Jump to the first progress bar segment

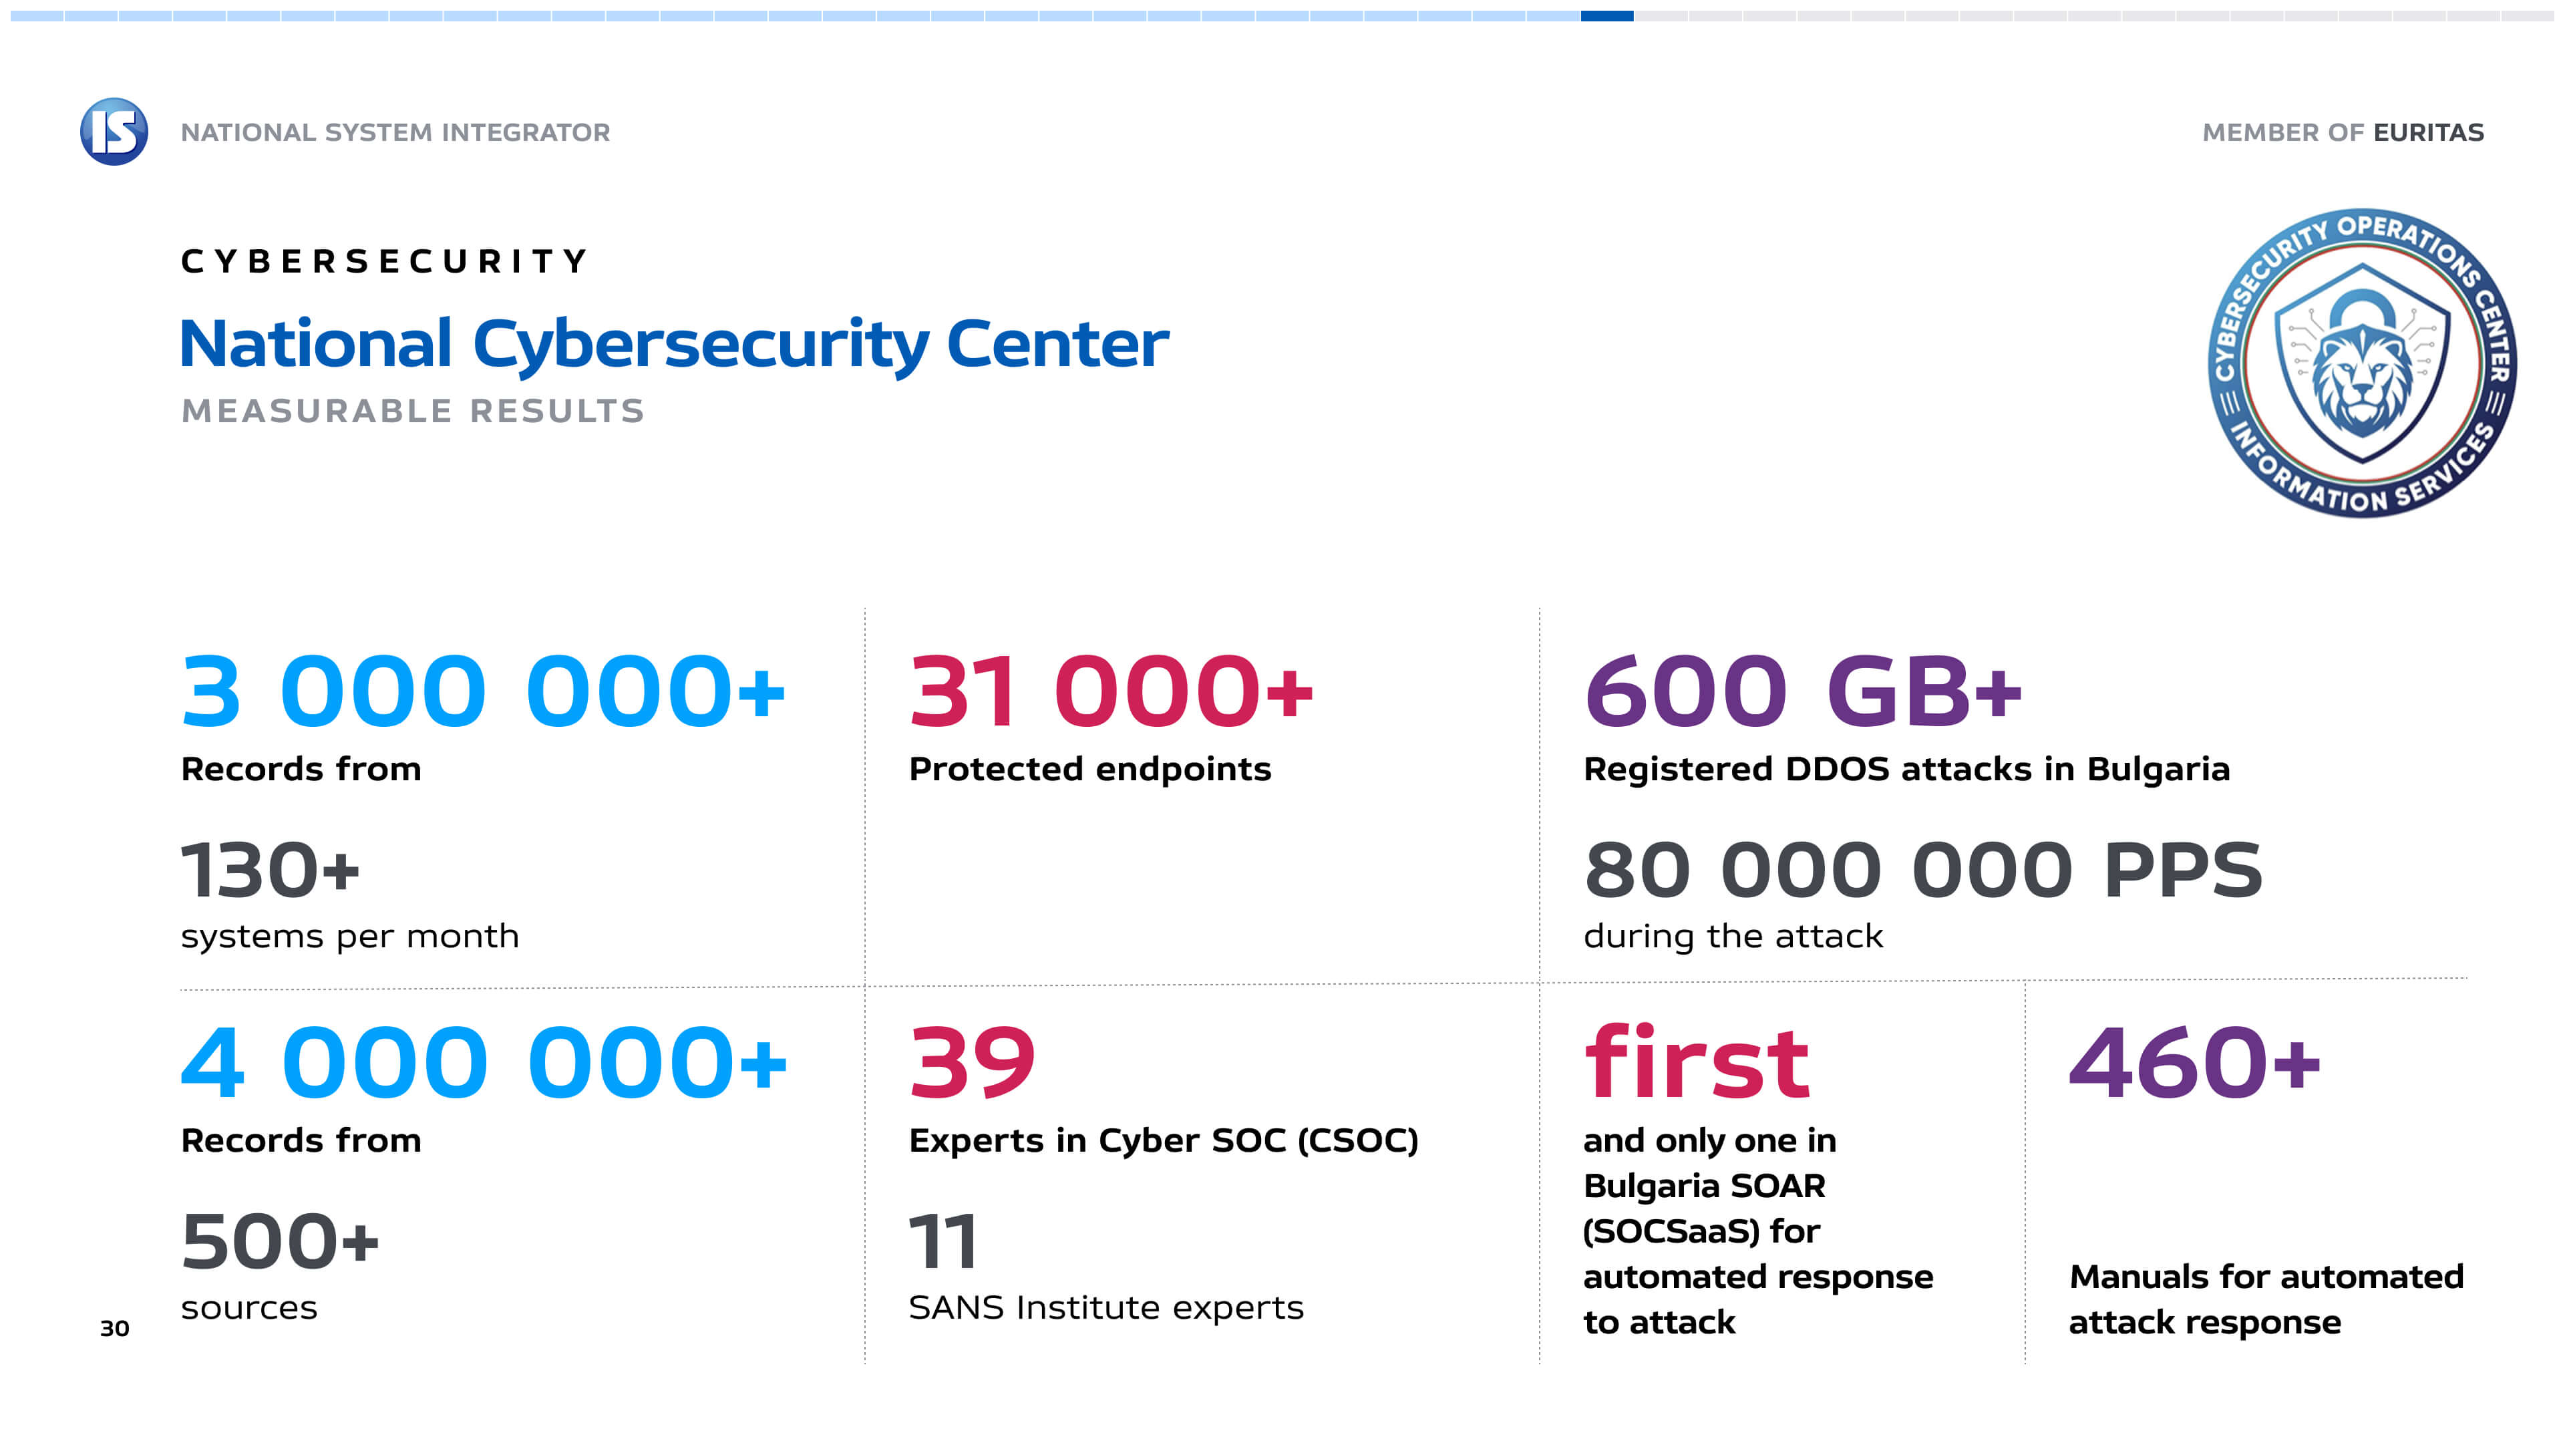tap(36, 16)
